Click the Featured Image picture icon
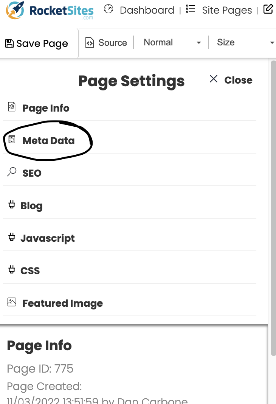The image size is (276, 404). point(12,302)
